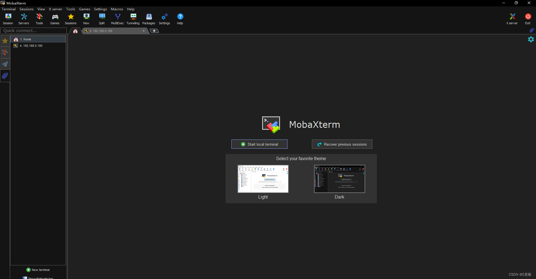Click the MobaXterm logo image
The height and width of the screenshot is (279, 536).
(x=271, y=124)
